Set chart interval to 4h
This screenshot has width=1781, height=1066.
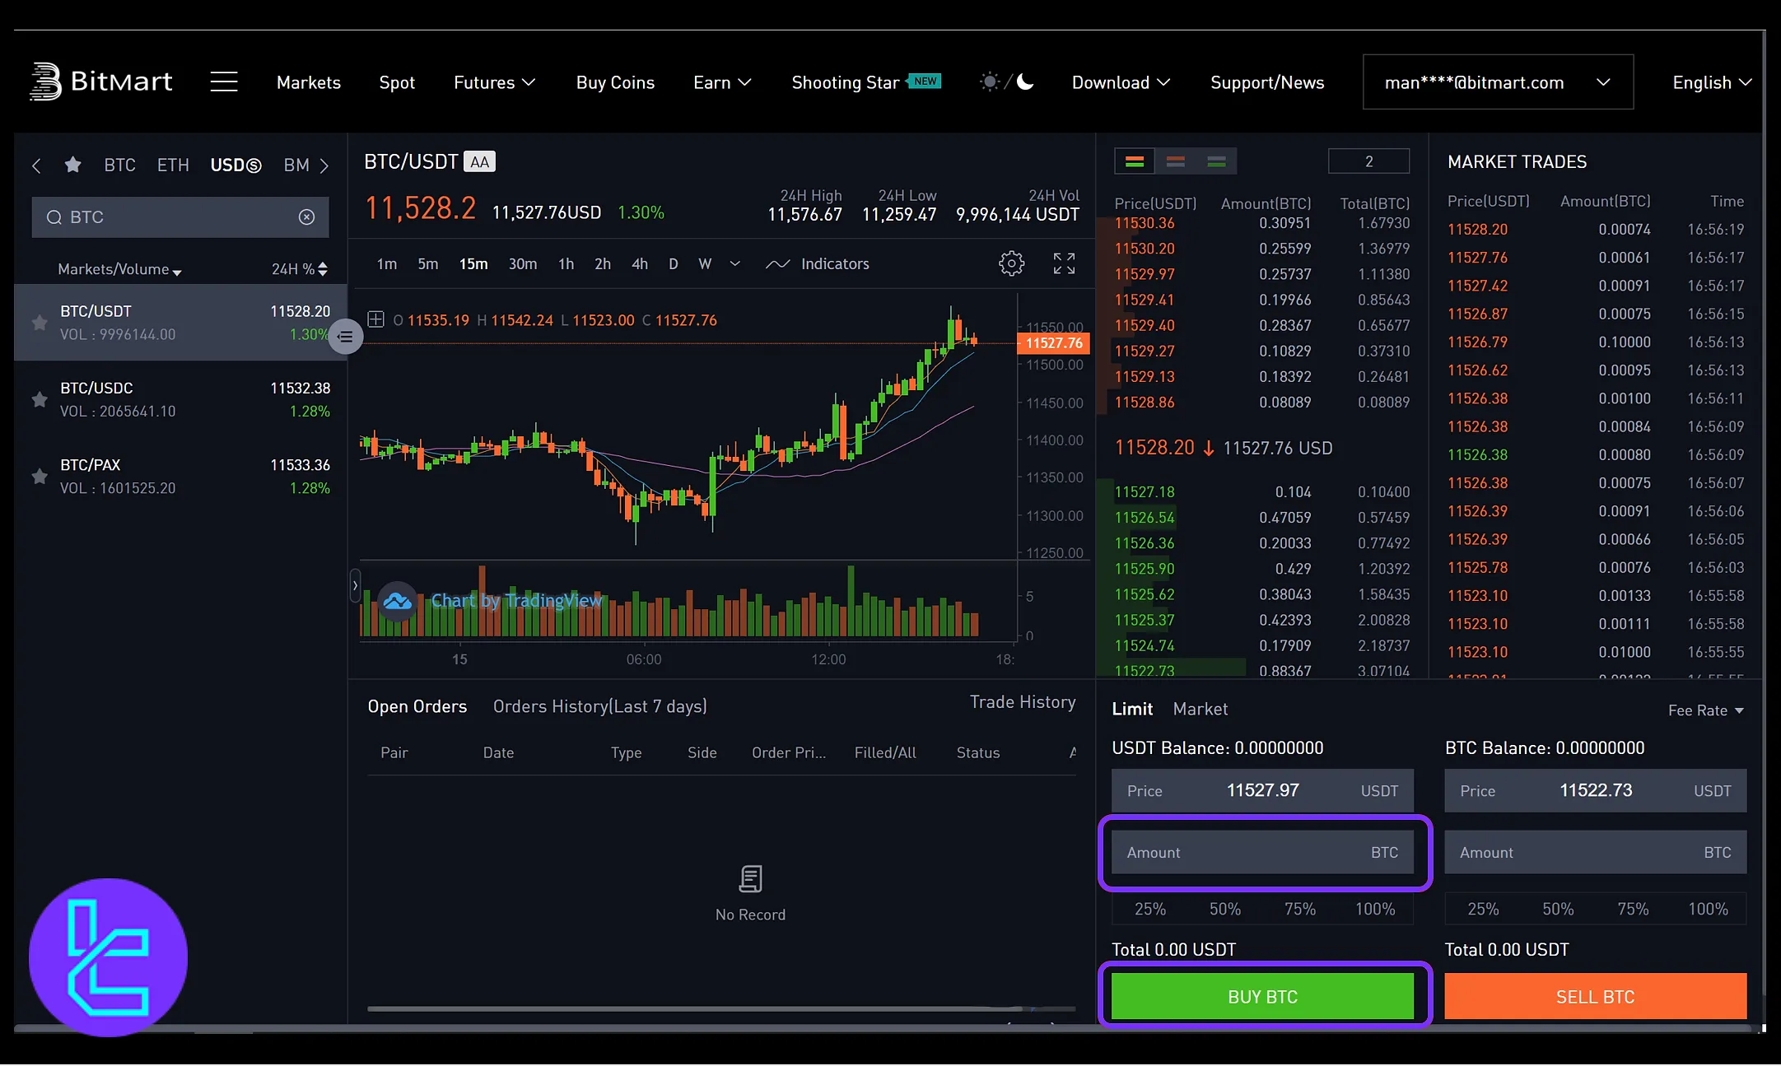[640, 264]
